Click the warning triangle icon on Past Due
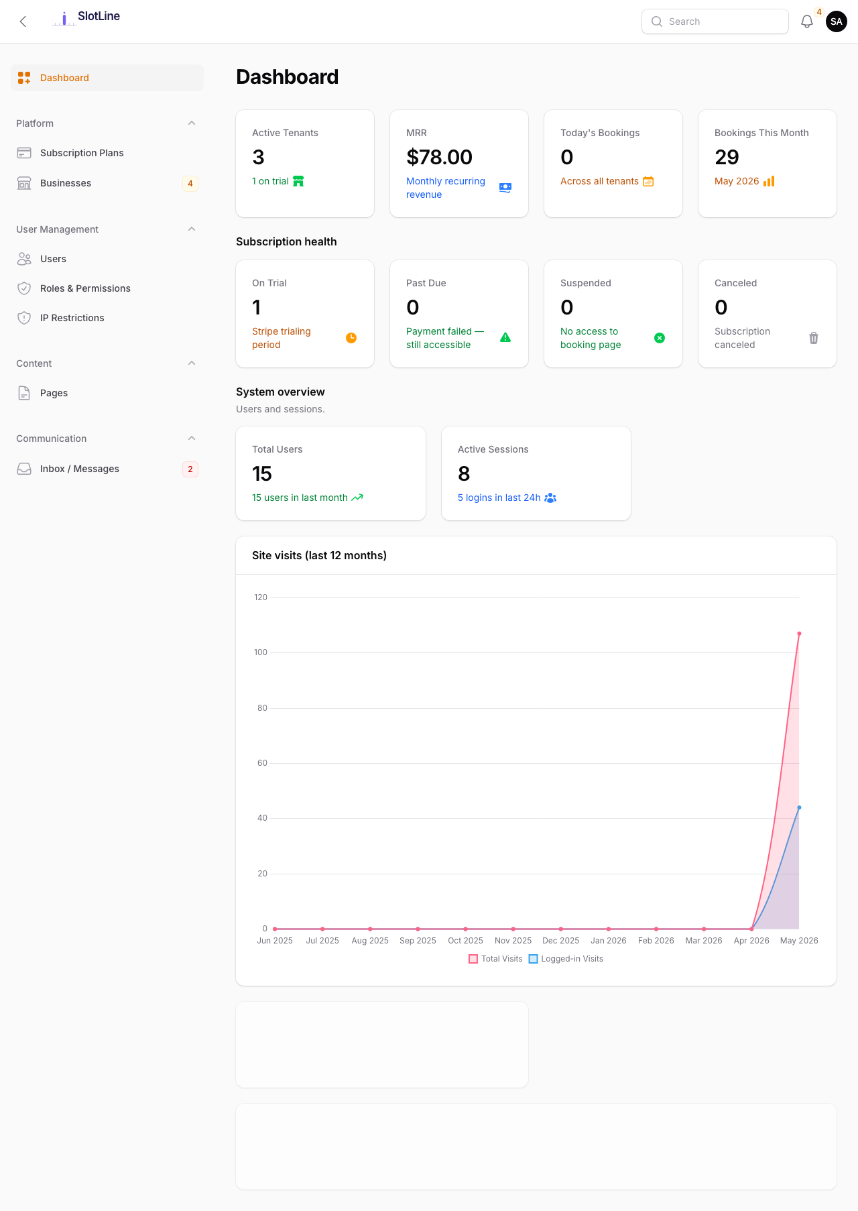This screenshot has width=858, height=1211. pos(505,338)
